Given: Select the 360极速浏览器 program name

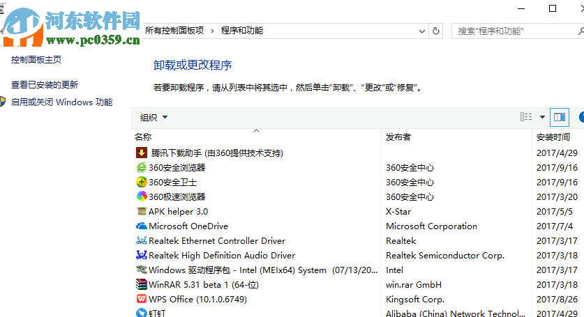Looking at the screenshot, I should coord(177,197).
